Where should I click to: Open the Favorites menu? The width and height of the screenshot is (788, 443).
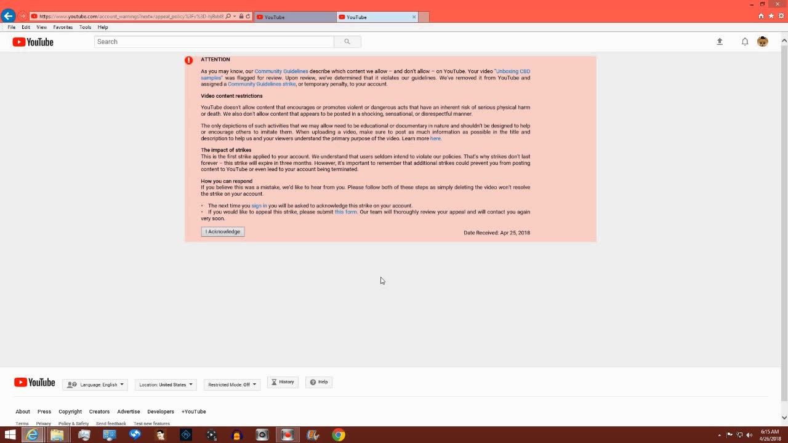tap(63, 27)
